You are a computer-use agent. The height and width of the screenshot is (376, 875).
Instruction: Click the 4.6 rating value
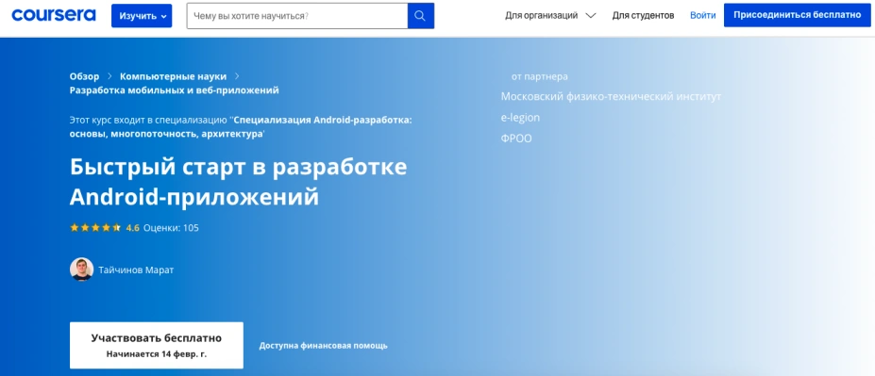pyautogui.click(x=133, y=228)
